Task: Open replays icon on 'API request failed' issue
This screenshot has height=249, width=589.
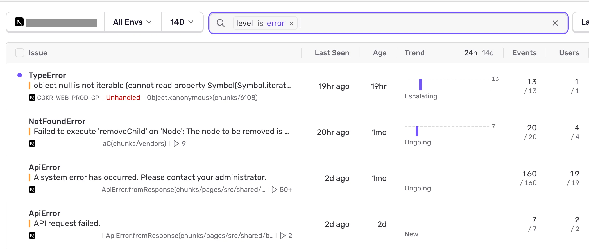Action: [x=283, y=236]
